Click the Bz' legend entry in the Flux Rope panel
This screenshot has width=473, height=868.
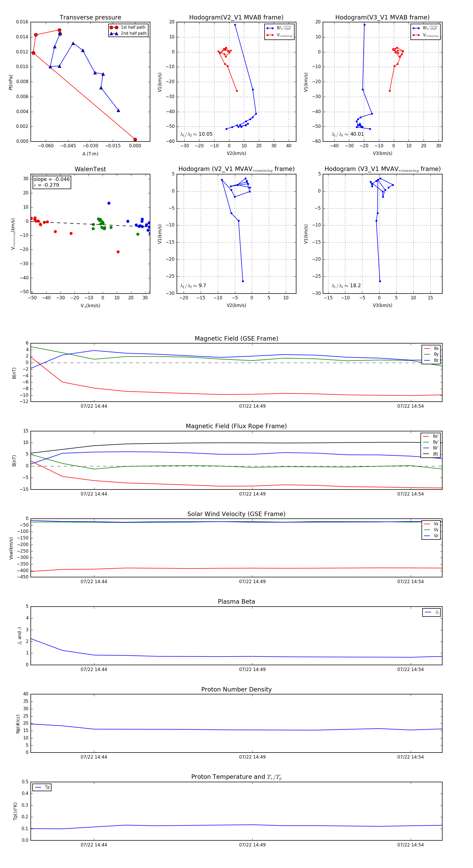(431, 448)
